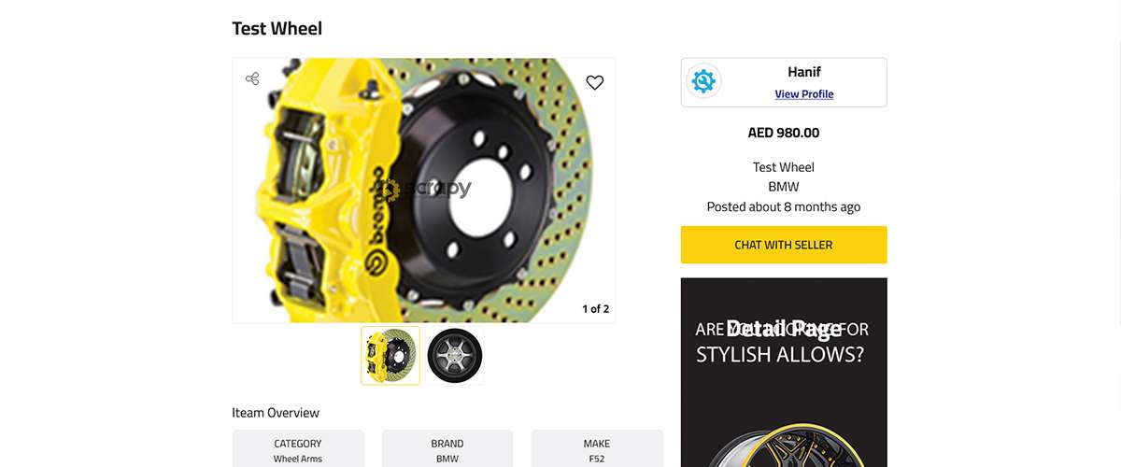Click the seller's gear avatar icon
1121x467 pixels.
tap(702, 82)
